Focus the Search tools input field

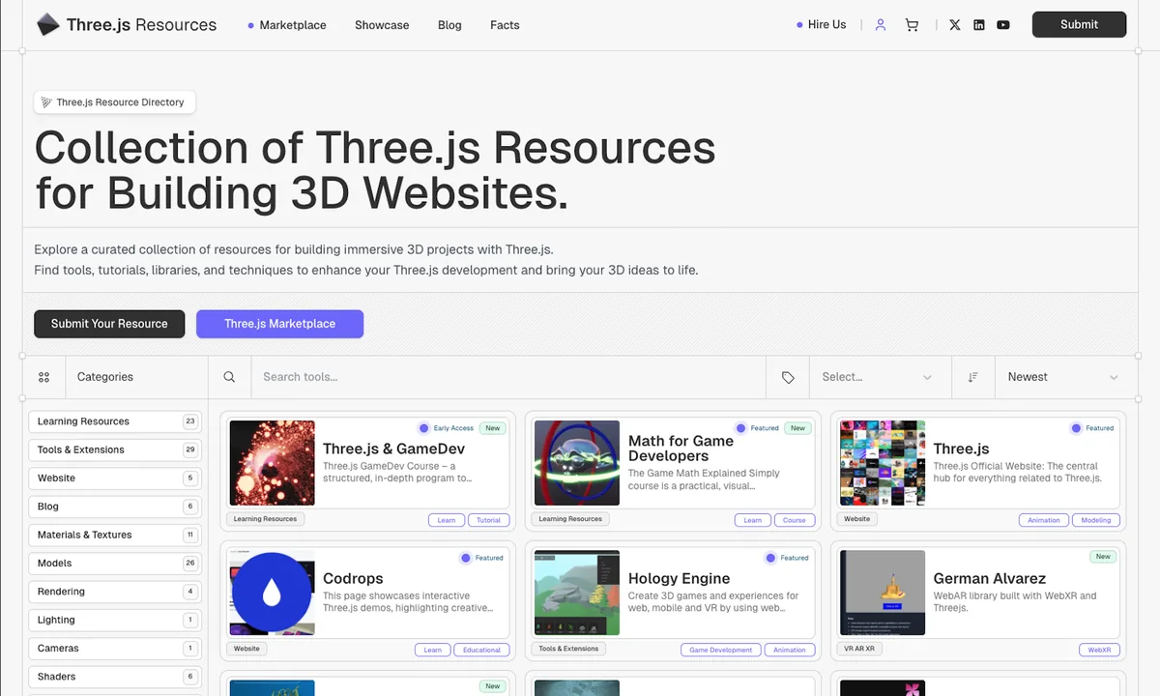508,377
